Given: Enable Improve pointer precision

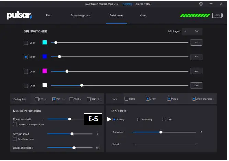Looking at the screenshot, I should pos(15,124).
